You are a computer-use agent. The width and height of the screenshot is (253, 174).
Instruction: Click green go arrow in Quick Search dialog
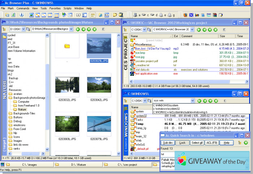click(246, 143)
